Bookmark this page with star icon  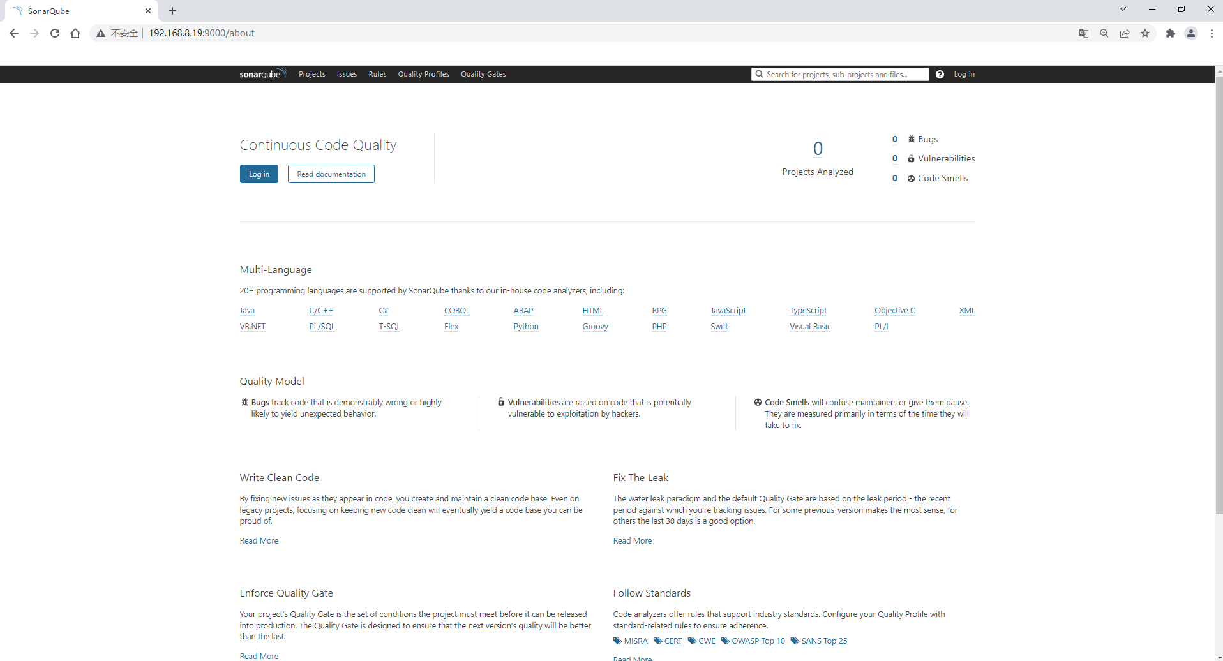pyautogui.click(x=1145, y=33)
